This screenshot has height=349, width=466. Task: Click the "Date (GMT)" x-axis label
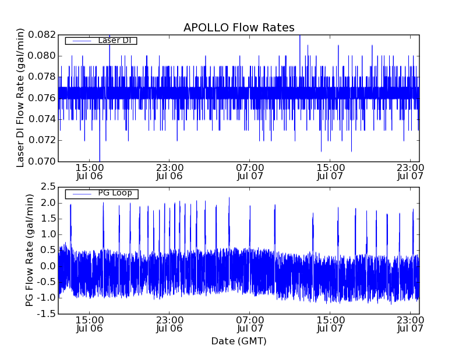click(x=239, y=341)
